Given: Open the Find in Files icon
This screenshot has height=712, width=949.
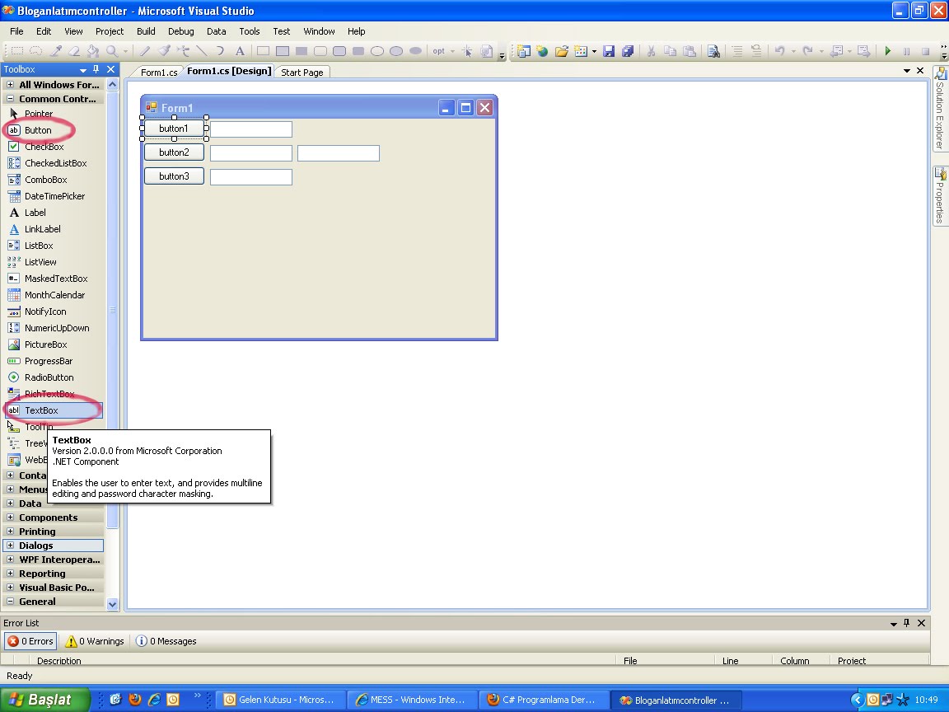Looking at the screenshot, I should (x=713, y=51).
